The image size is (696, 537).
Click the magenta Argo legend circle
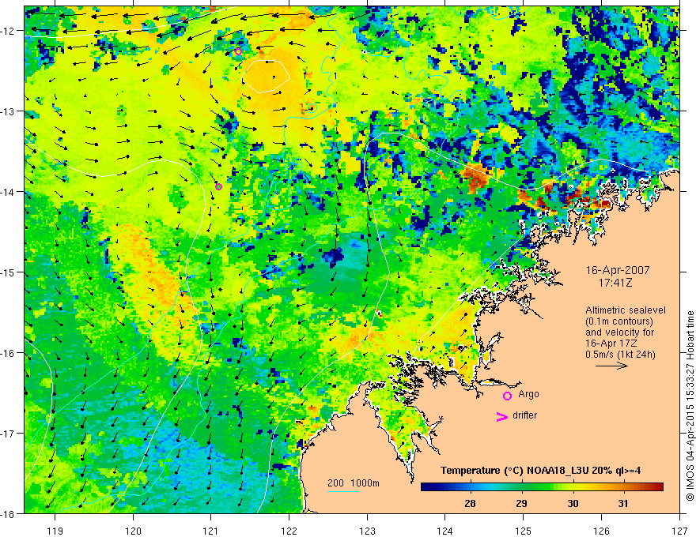click(507, 396)
